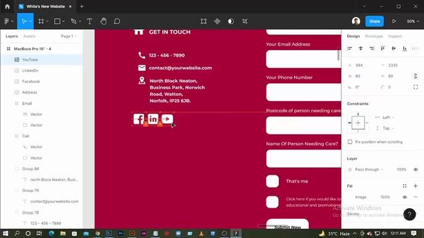Expand Frame tool options arrow
The image size is (424, 238).
pos(47,21)
